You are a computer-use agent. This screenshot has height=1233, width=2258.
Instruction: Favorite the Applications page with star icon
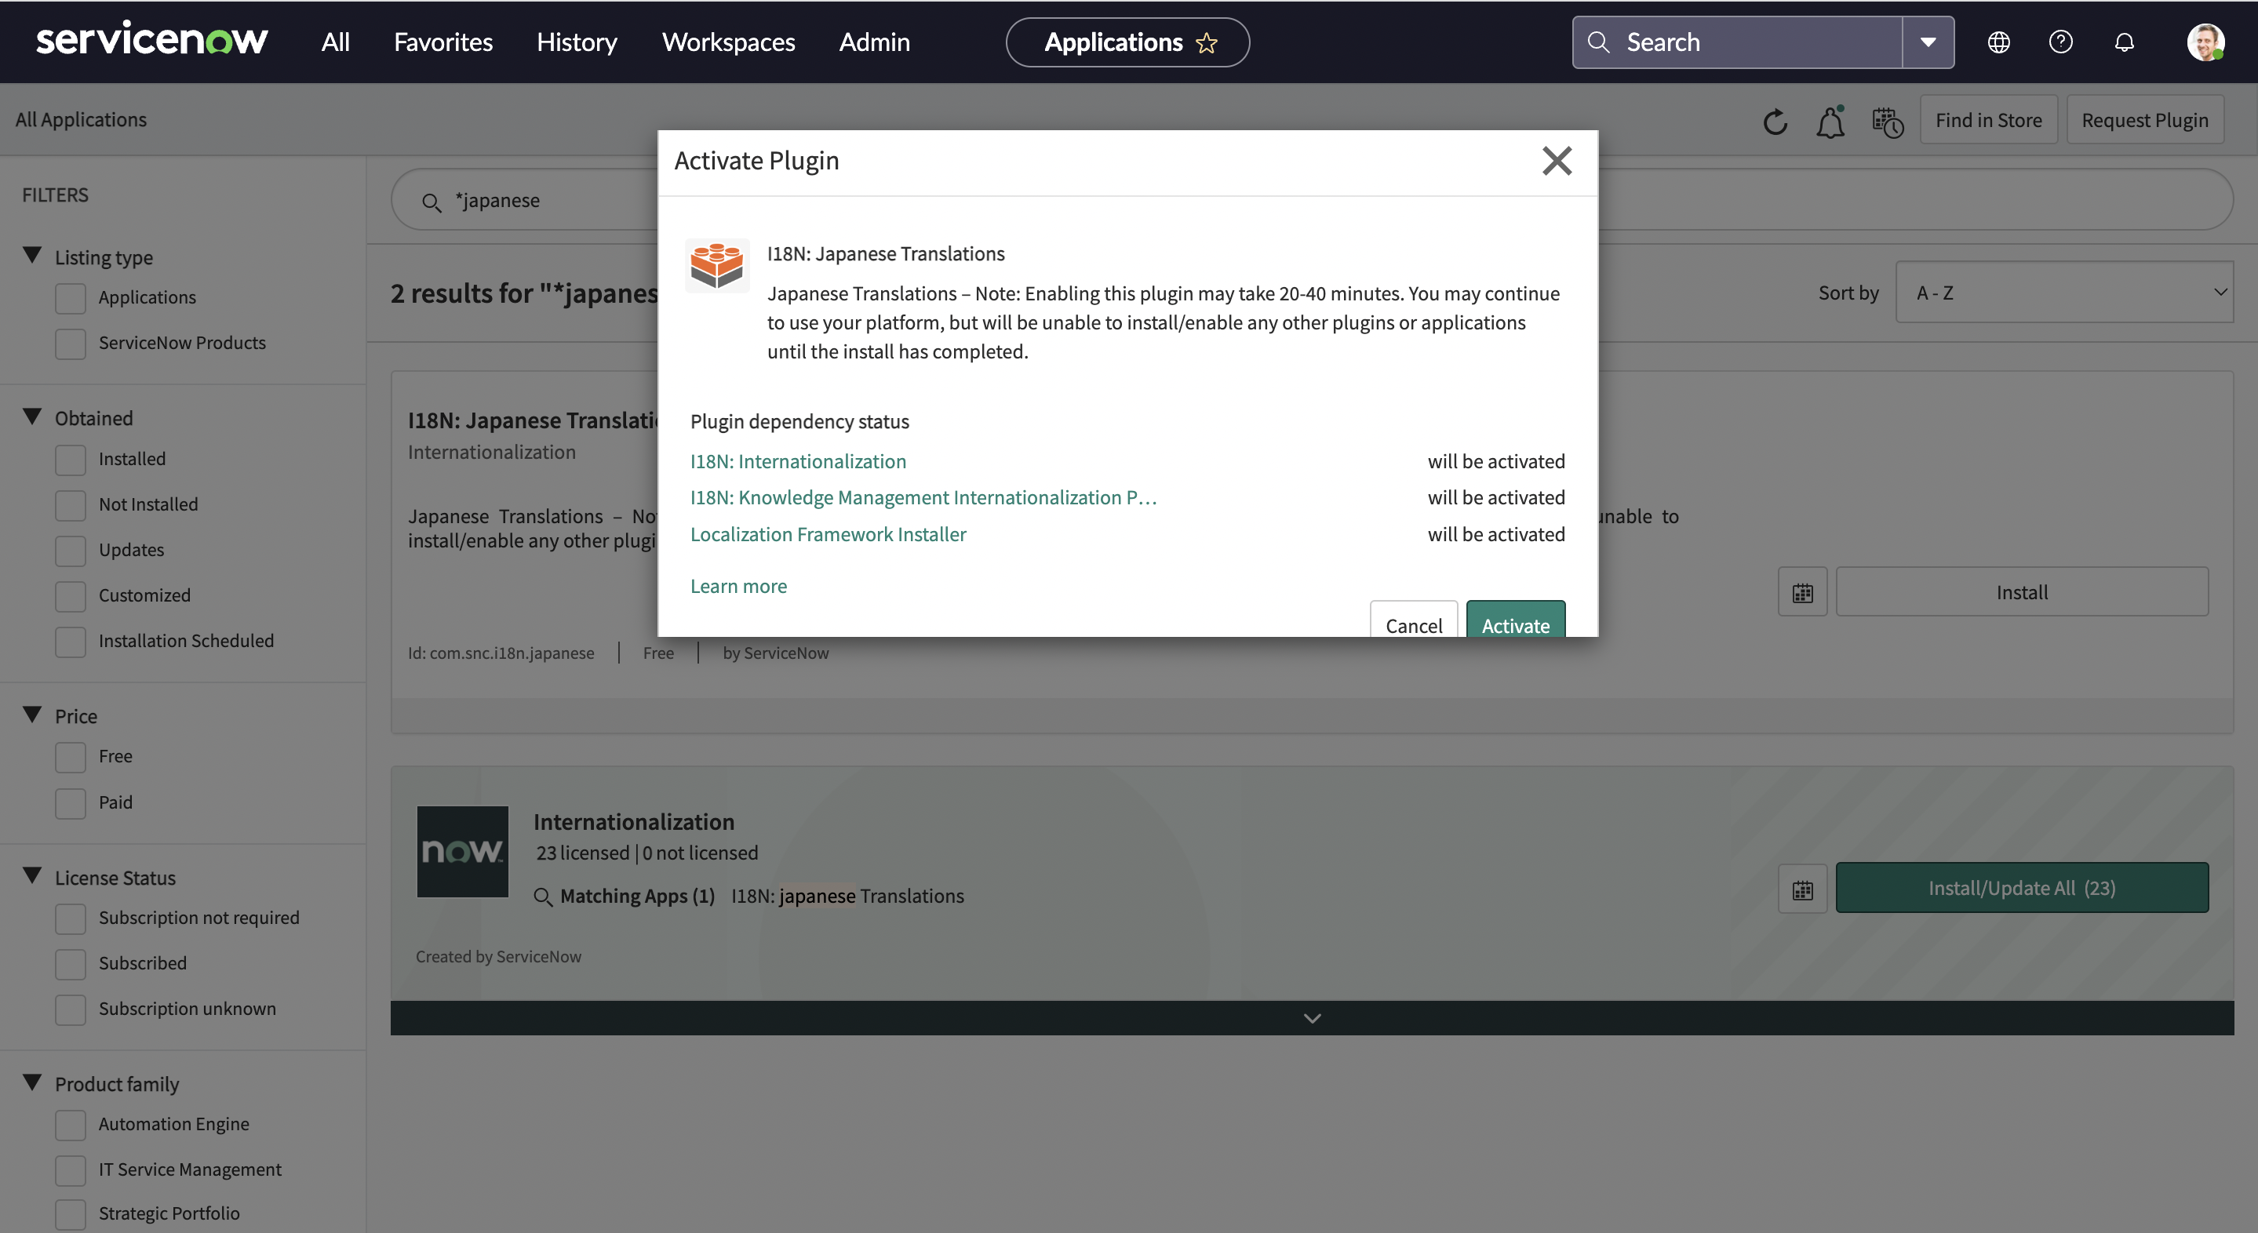pyautogui.click(x=1207, y=43)
